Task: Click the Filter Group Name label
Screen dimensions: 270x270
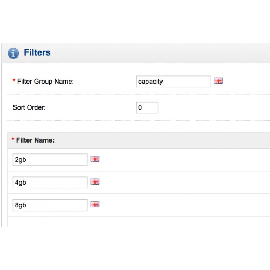Action: 45,82
